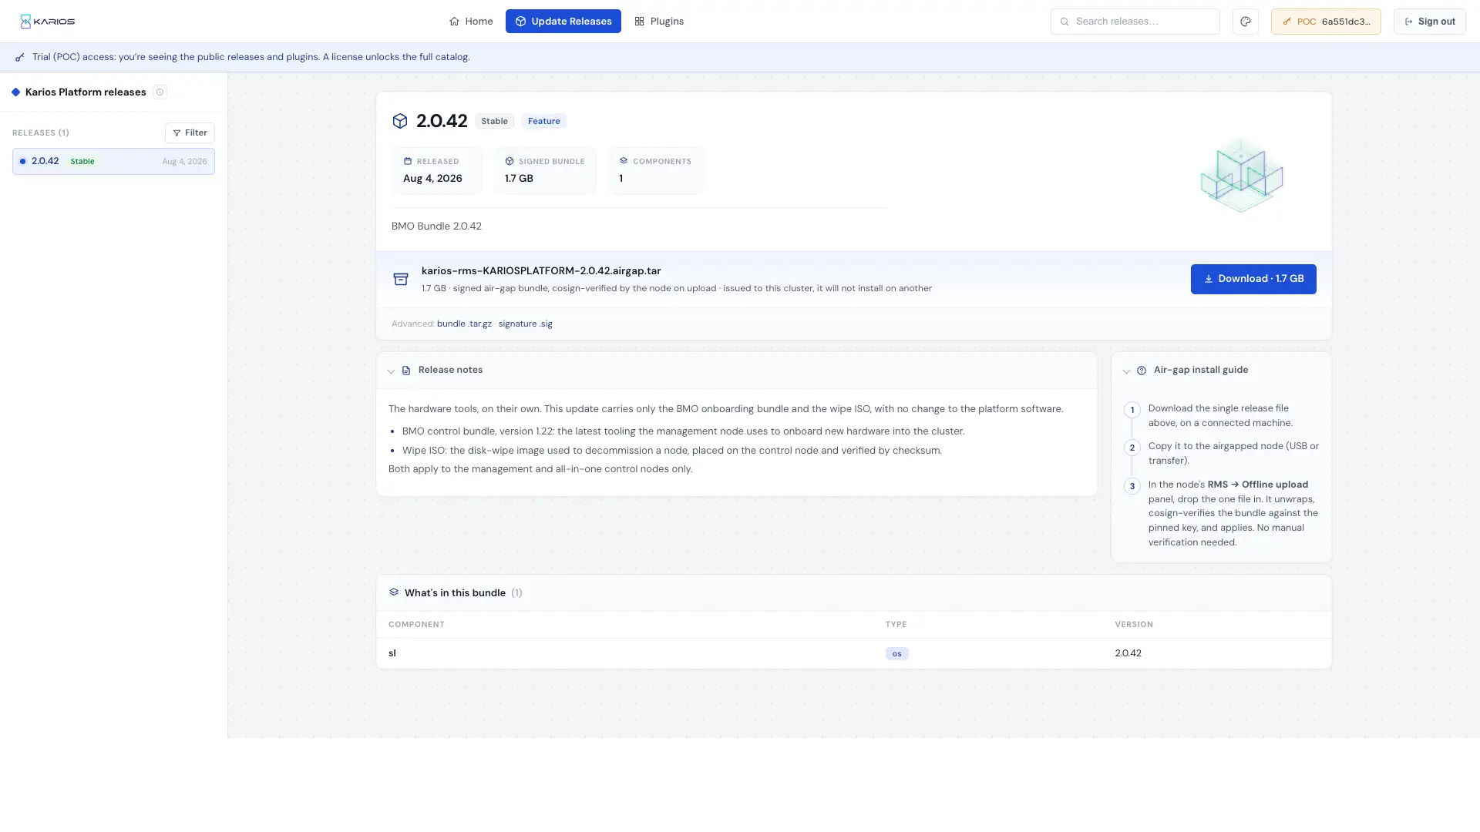The image size is (1480, 832).
Task: Click the Stable badge in the release header
Action: pyautogui.click(x=494, y=121)
